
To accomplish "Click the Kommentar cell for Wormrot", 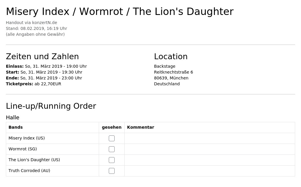I will point(210,149).
